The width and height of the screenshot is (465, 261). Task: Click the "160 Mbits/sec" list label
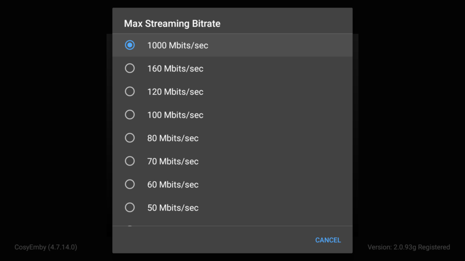[175, 68]
